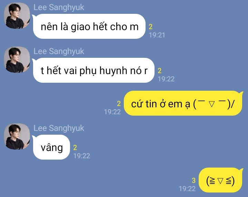Click the unread count 2 beside "vâng"

point(75,147)
